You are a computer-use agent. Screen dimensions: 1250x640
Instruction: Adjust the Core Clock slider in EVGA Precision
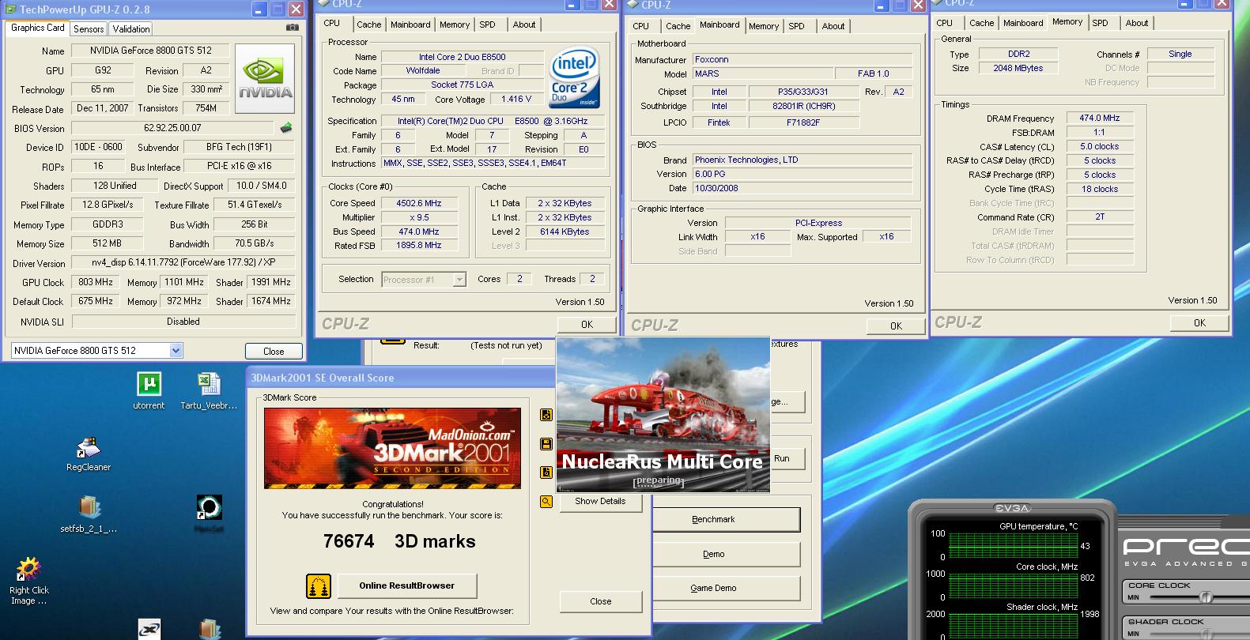pyautogui.click(x=1207, y=598)
